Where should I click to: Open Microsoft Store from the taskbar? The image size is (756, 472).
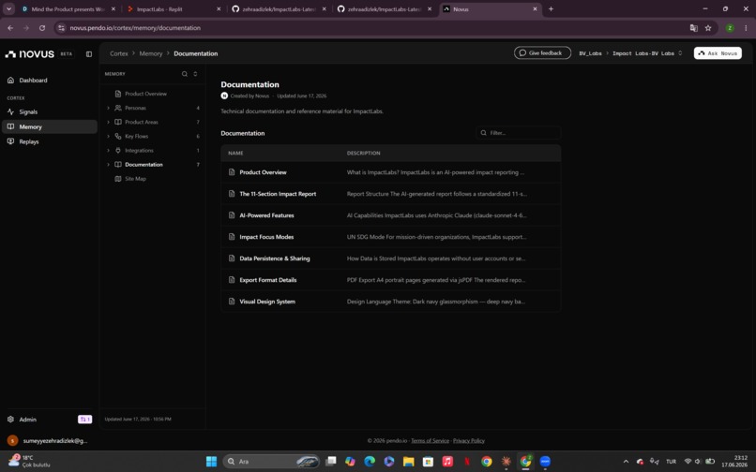coord(428,462)
